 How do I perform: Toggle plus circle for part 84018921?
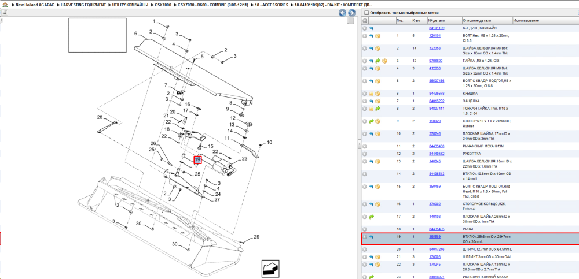(365, 277)
